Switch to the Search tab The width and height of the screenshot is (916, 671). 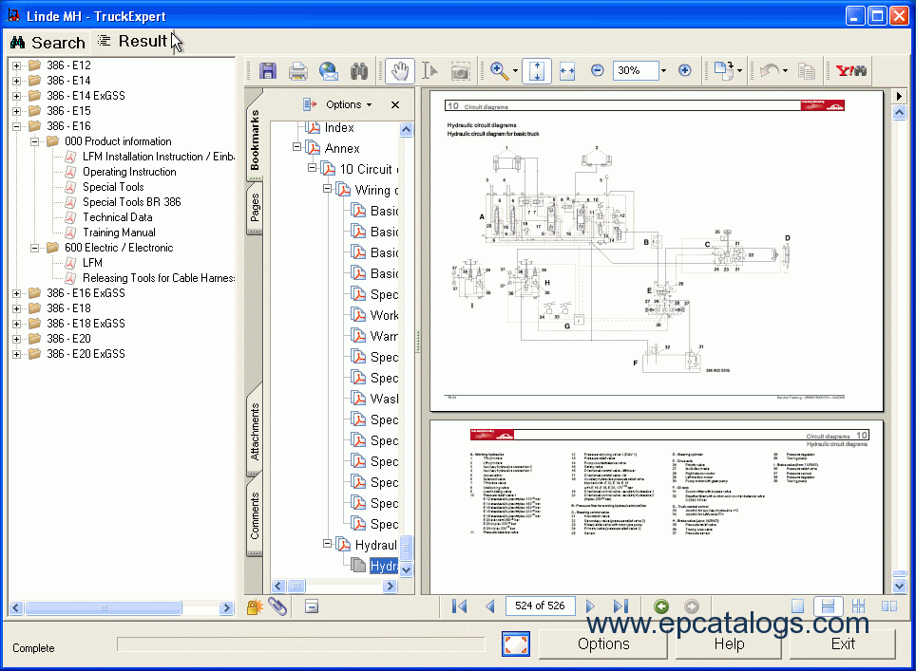[48, 43]
